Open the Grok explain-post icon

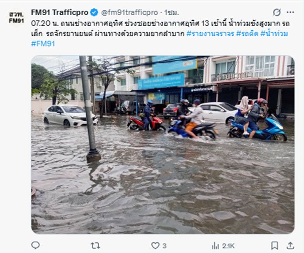point(277,13)
